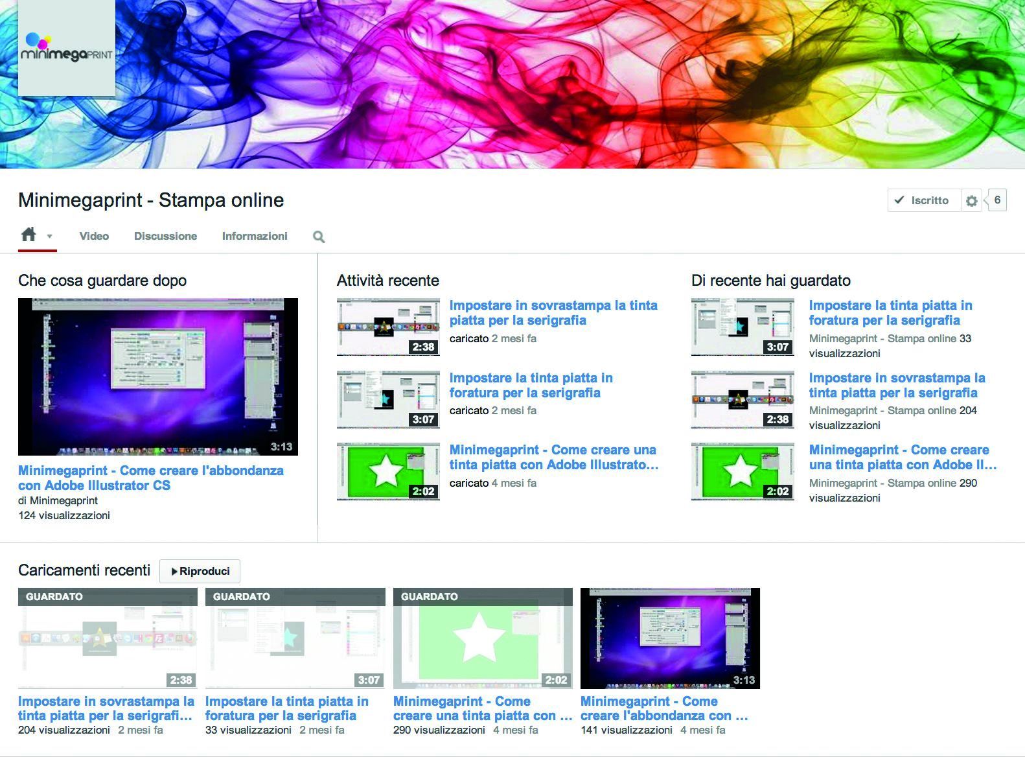1025x757 pixels.
Task: Open recently watched foratura thumbnail 3:07
Action: click(x=743, y=327)
